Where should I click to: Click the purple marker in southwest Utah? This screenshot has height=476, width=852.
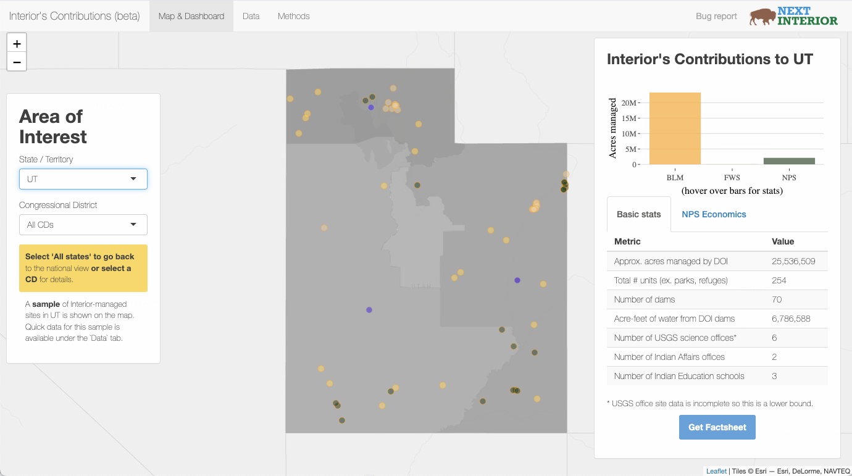click(369, 310)
